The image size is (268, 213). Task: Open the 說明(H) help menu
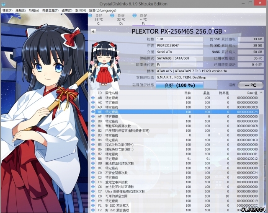81,10
